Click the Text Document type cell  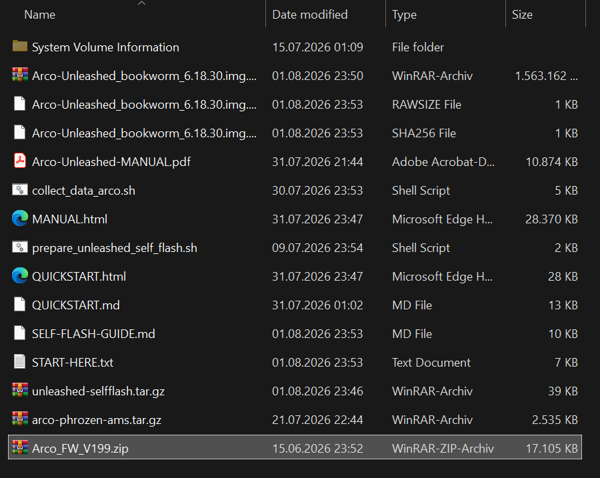pos(431,363)
